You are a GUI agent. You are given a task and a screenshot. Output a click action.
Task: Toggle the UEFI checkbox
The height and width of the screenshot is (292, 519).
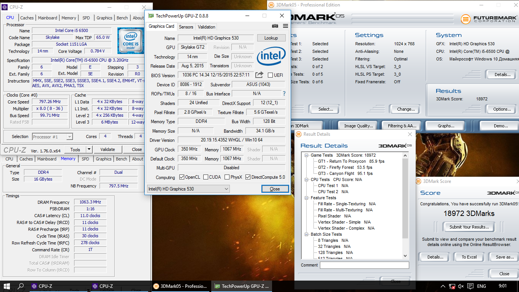tap(270, 75)
